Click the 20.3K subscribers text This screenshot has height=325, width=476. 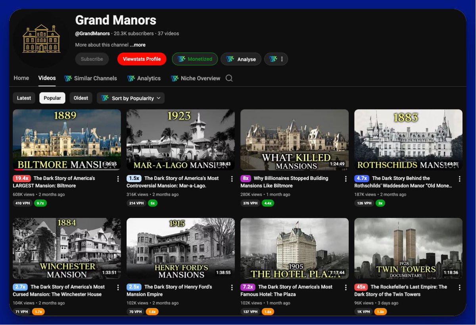(134, 34)
